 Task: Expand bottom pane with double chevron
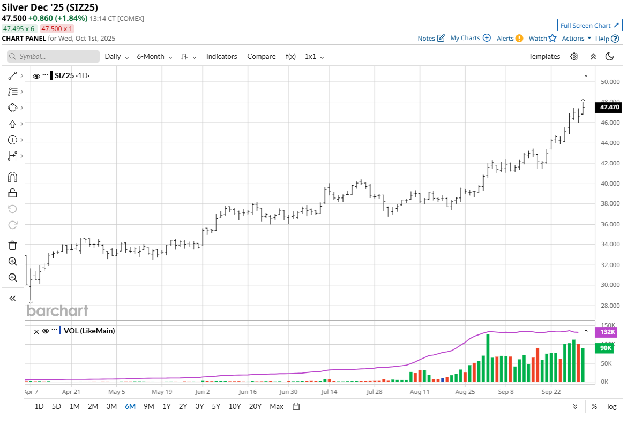point(575,406)
